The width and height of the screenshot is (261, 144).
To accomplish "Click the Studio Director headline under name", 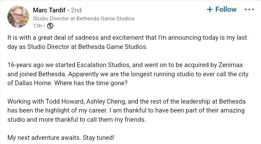I will tap(84, 18).
